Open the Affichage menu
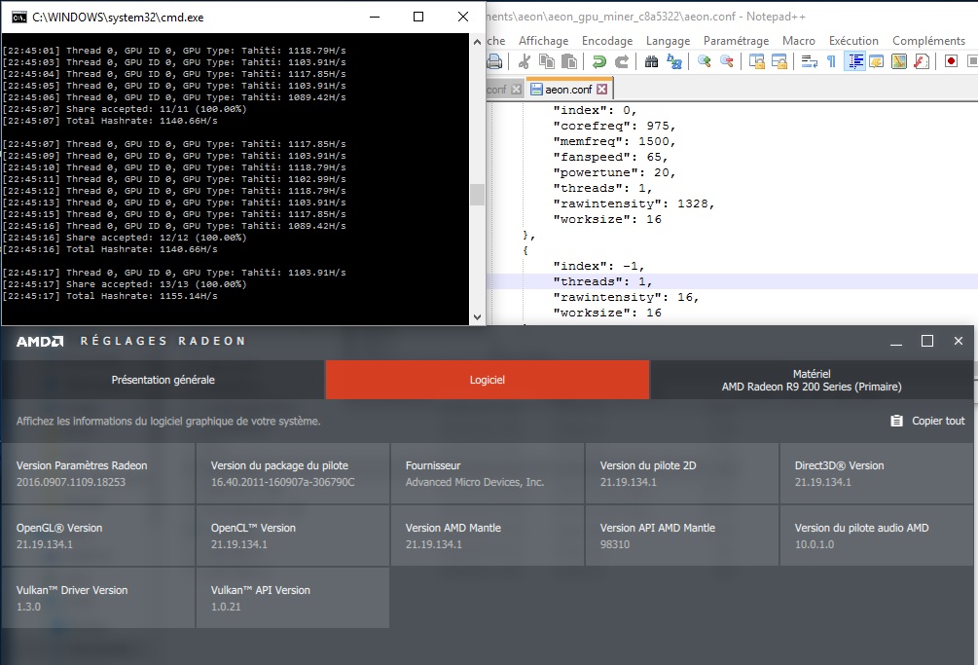The image size is (978, 665). tap(543, 41)
